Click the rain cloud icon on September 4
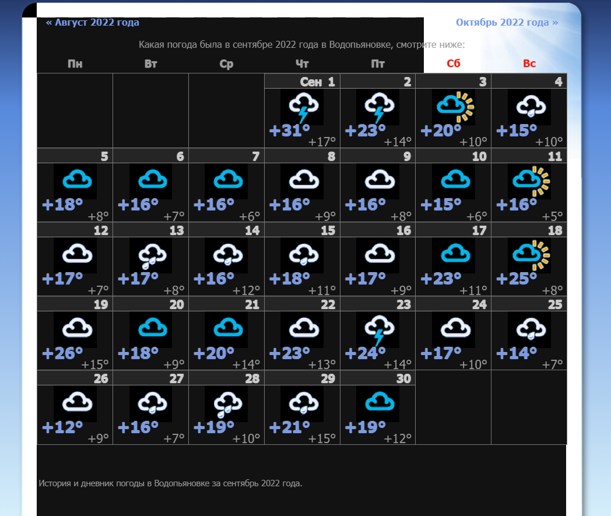The image size is (611, 516). coord(529,107)
